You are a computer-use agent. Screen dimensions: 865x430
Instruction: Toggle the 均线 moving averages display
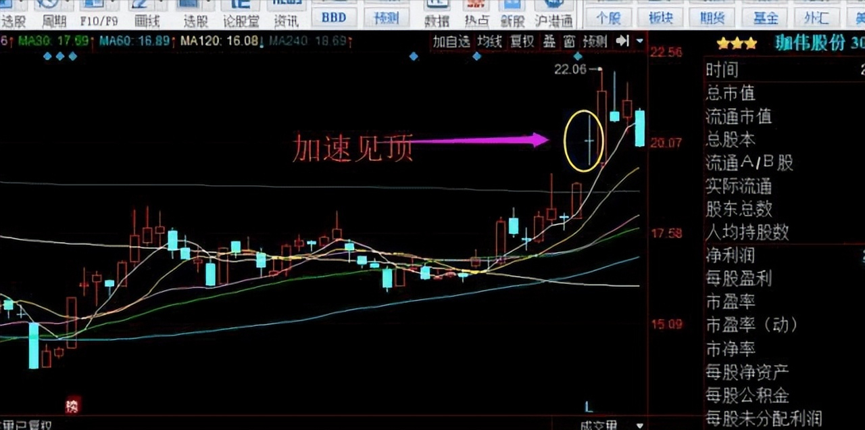tap(490, 41)
